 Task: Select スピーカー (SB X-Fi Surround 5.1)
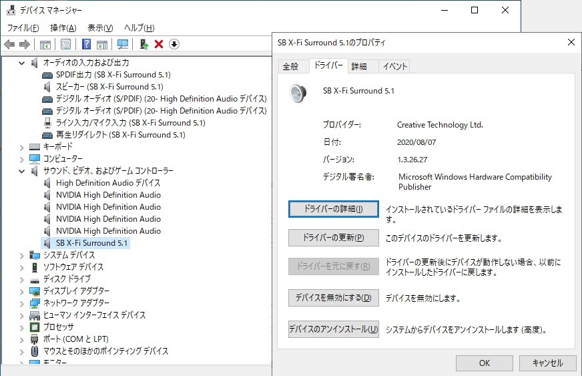click(x=109, y=87)
